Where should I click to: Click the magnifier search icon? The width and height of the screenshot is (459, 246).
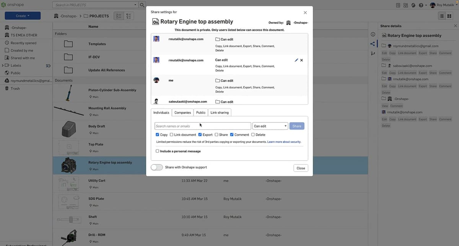(x=142, y=5)
